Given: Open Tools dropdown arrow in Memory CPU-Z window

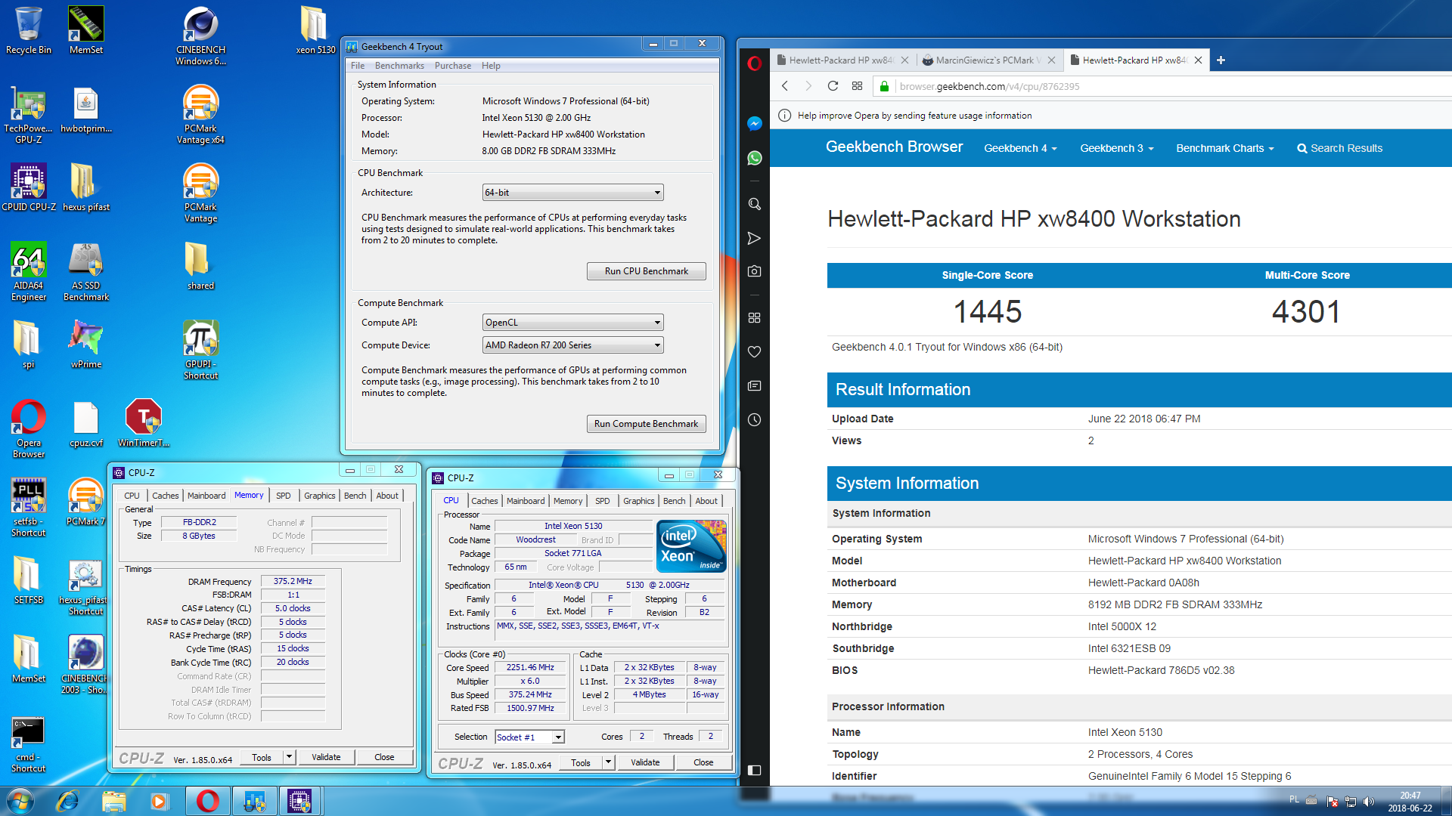Looking at the screenshot, I should coord(289,756).
